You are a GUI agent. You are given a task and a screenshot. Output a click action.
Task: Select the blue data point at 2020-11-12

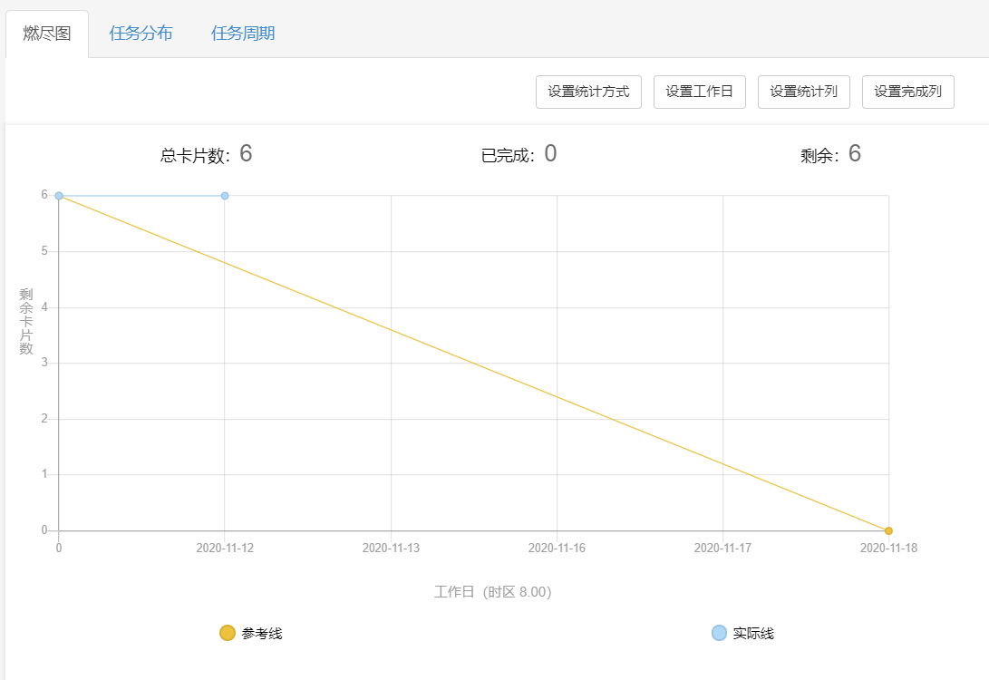[x=225, y=196]
